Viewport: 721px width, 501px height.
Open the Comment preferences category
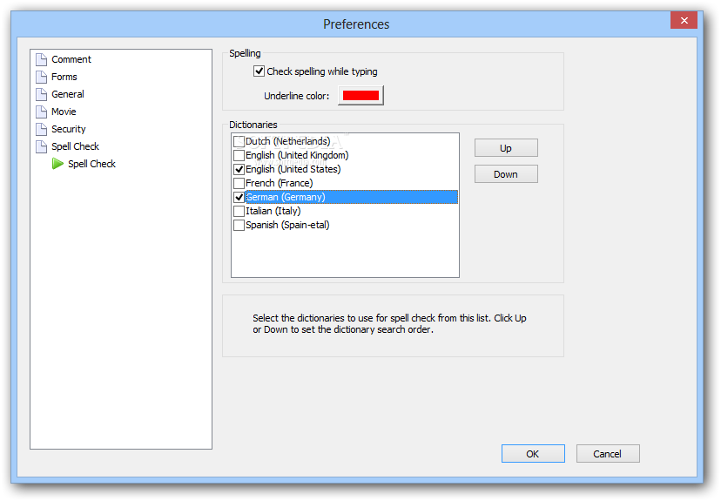(x=71, y=59)
